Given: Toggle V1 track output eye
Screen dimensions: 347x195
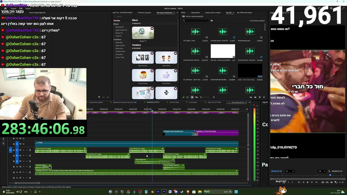Looking at the screenshot, I should [x=24, y=144].
